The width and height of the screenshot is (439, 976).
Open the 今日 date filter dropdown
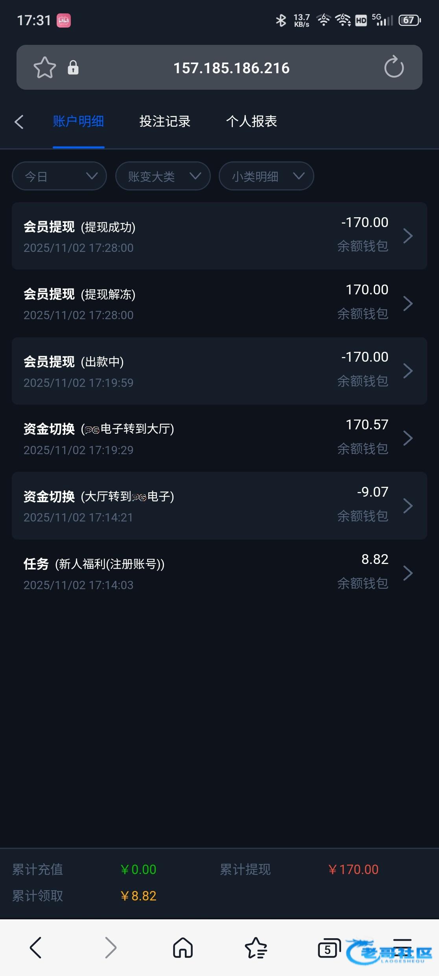[59, 176]
